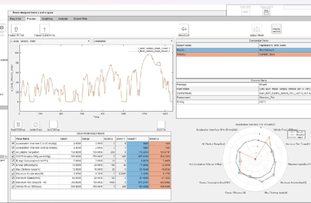Viewport: 311px width, 203px height.
Task: Click the Export file button
Action: click(161, 125)
